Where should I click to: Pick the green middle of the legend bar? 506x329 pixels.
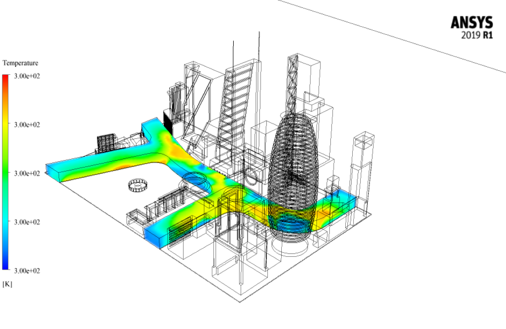click(5, 173)
